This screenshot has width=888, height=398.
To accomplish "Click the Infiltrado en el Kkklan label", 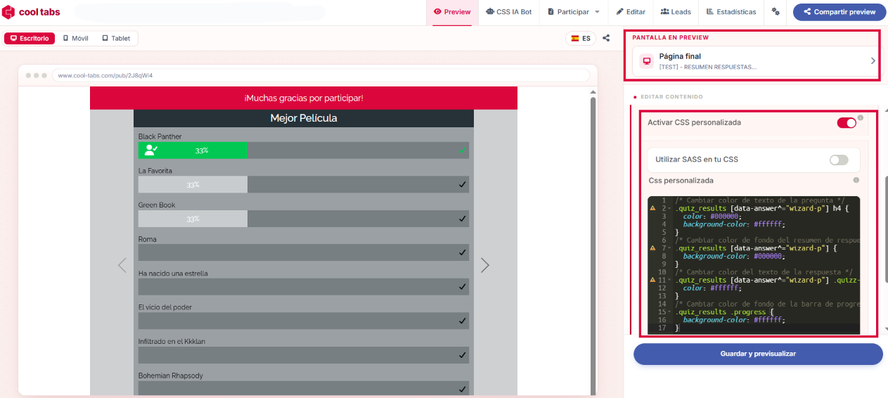I will [172, 341].
